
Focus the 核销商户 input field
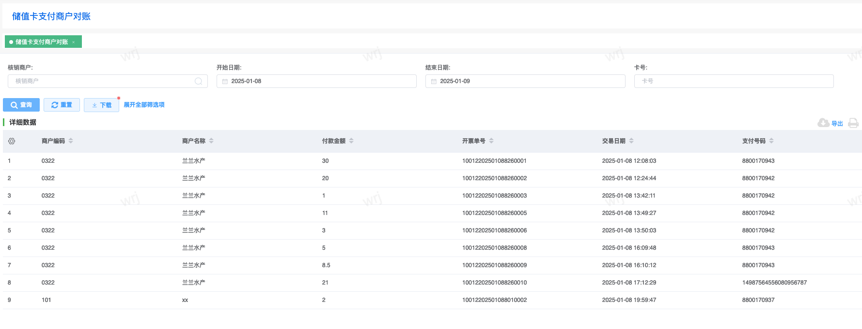tap(108, 81)
